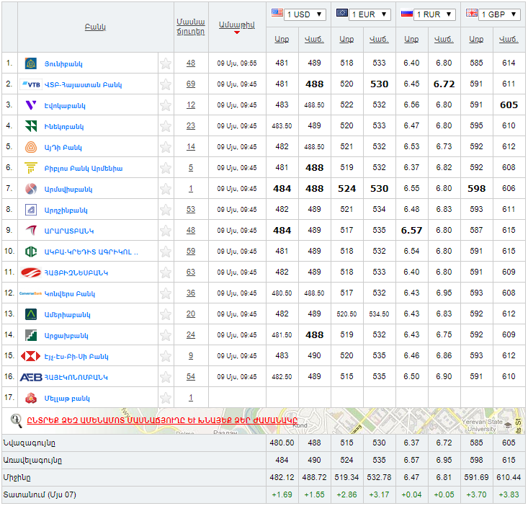Viewport: 528px width, 506px height.
Task: Toggle favorite star for Մելլաթ բանկ
Action: pos(166,398)
